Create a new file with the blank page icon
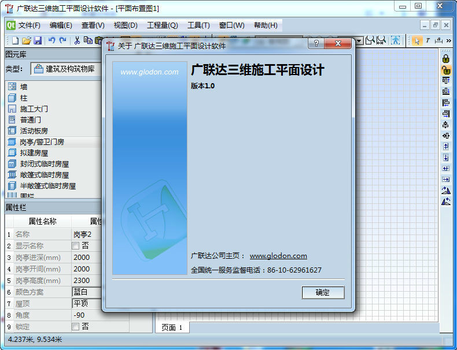The width and height of the screenshot is (457, 350). coord(15,40)
